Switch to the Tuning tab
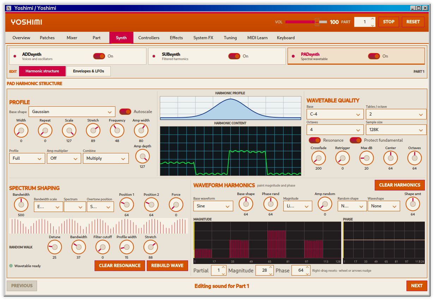 [x=230, y=38]
